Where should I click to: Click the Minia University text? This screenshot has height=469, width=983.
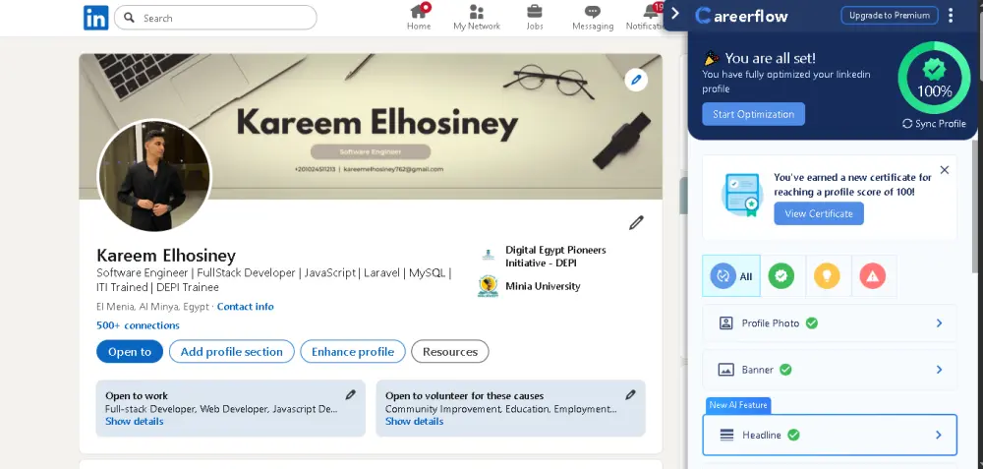click(543, 286)
